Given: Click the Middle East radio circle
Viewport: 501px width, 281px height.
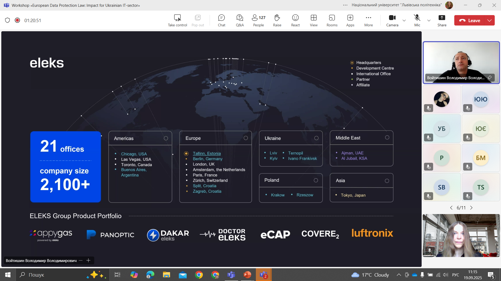Looking at the screenshot, I should pos(387,138).
